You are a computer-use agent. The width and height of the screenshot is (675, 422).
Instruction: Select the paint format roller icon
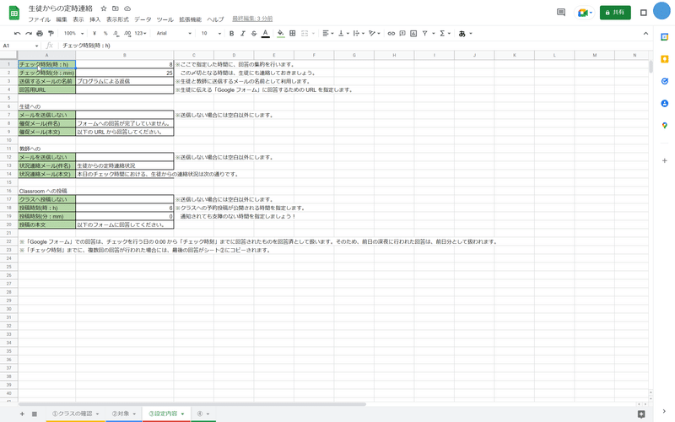(51, 33)
